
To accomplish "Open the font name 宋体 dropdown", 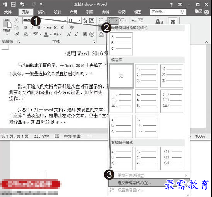I will coord(65,20).
